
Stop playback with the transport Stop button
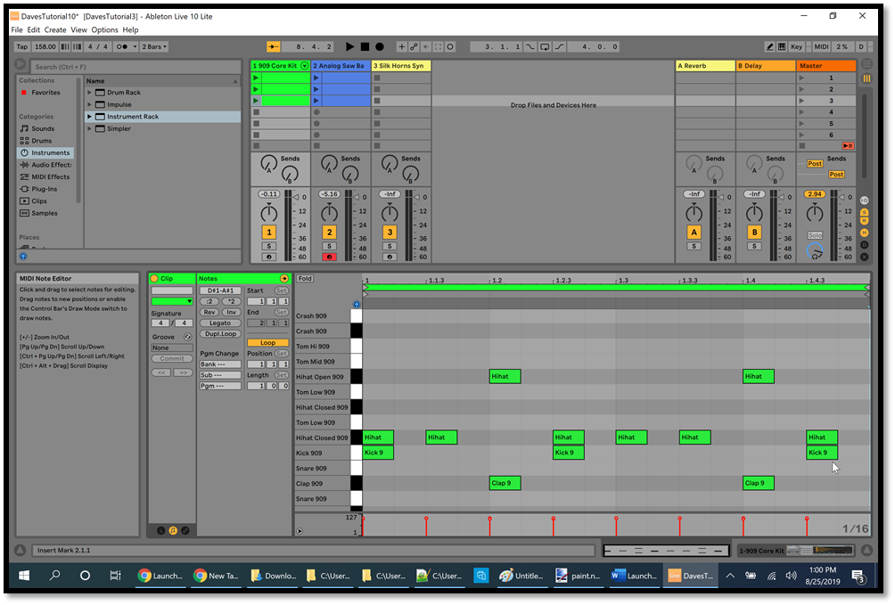click(x=365, y=47)
